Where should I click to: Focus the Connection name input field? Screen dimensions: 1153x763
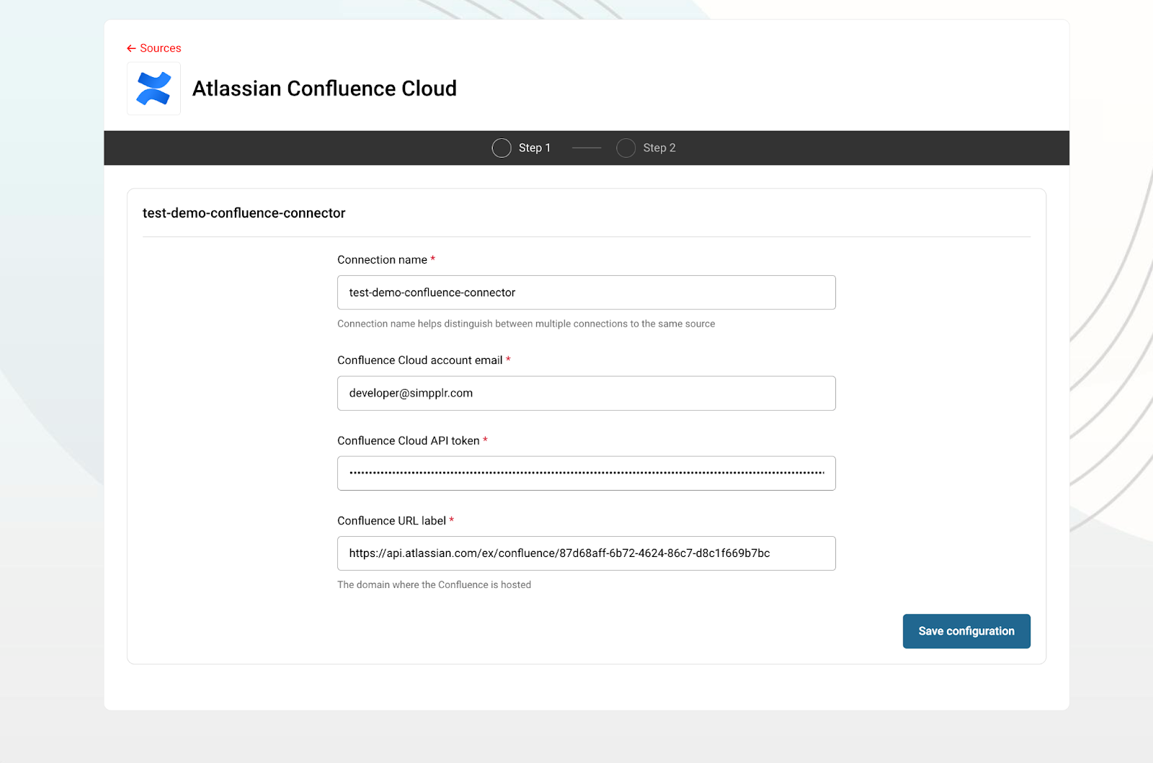(586, 293)
